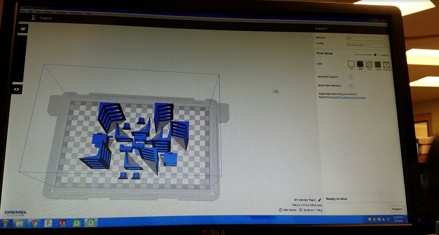Open the Windows Start menu
The width and height of the screenshot is (439, 235).
[5, 224]
